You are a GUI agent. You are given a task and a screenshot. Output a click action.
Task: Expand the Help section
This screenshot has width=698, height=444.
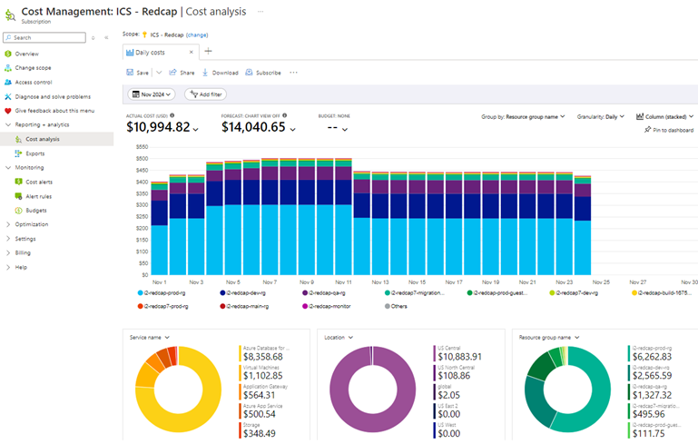pos(8,267)
